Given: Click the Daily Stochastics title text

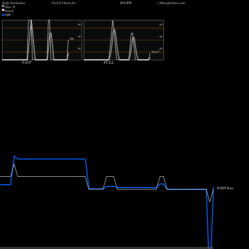Looking at the screenshot, I should (x=13, y=3).
